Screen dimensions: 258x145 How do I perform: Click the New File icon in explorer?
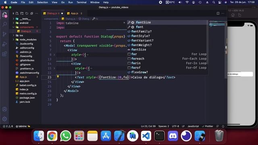(17, 13)
